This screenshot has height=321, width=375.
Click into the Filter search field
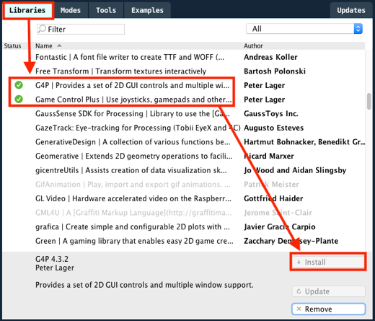[x=81, y=29]
